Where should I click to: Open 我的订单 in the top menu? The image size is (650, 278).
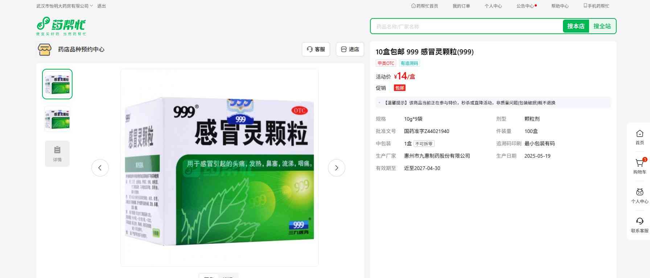(x=461, y=6)
